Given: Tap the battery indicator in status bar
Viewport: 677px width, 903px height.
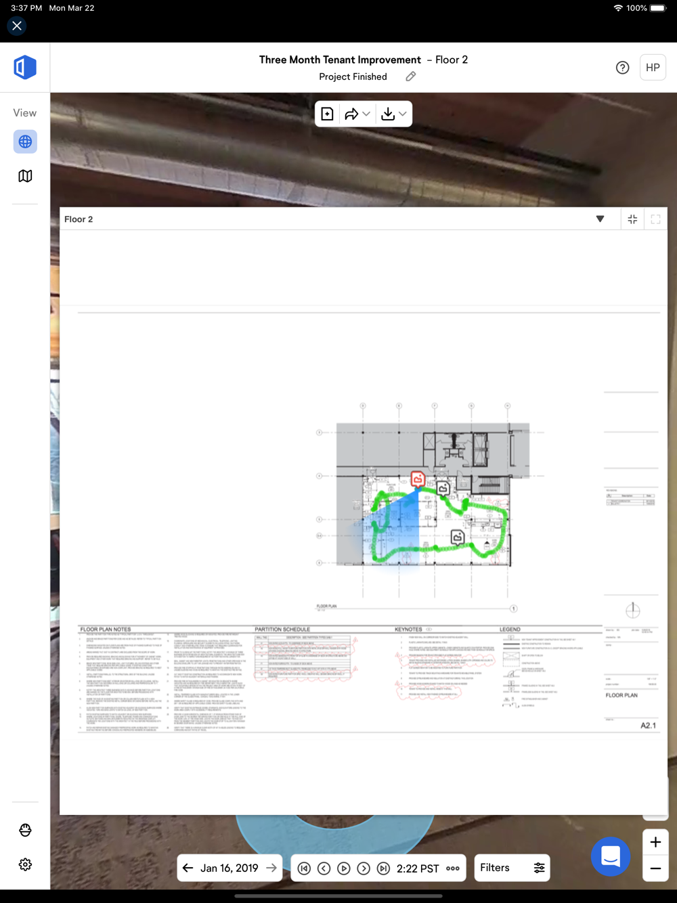Looking at the screenshot, I should [658, 8].
